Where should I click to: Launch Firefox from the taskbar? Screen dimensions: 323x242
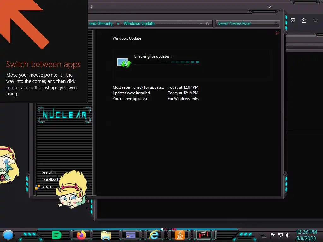[x=81, y=235]
